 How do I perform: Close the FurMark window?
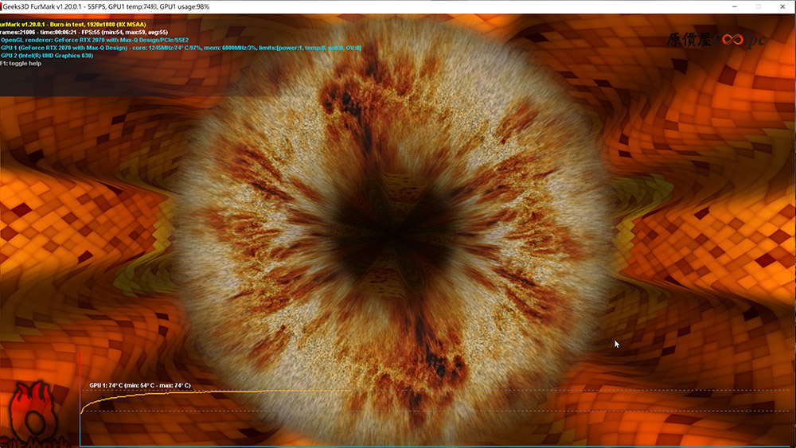pos(782,6)
